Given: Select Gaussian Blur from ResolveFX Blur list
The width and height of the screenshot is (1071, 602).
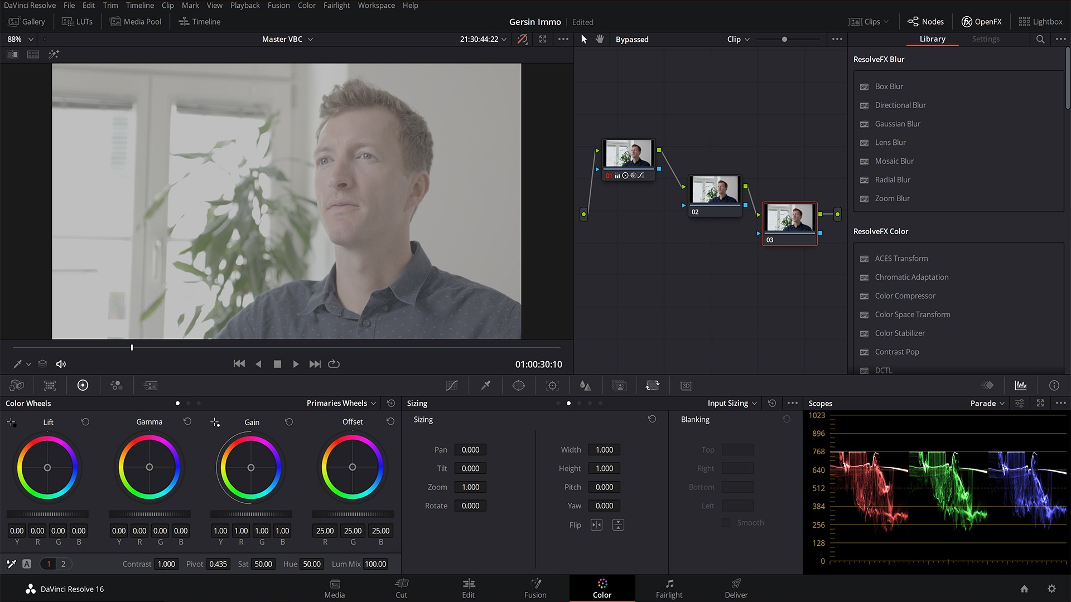Looking at the screenshot, I should coord(898,124).
